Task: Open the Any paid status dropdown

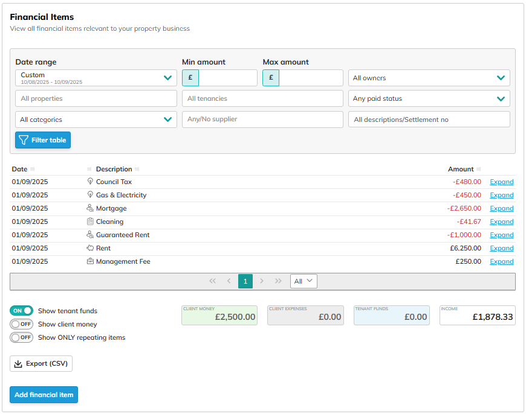Action: [x=429, y=98]
